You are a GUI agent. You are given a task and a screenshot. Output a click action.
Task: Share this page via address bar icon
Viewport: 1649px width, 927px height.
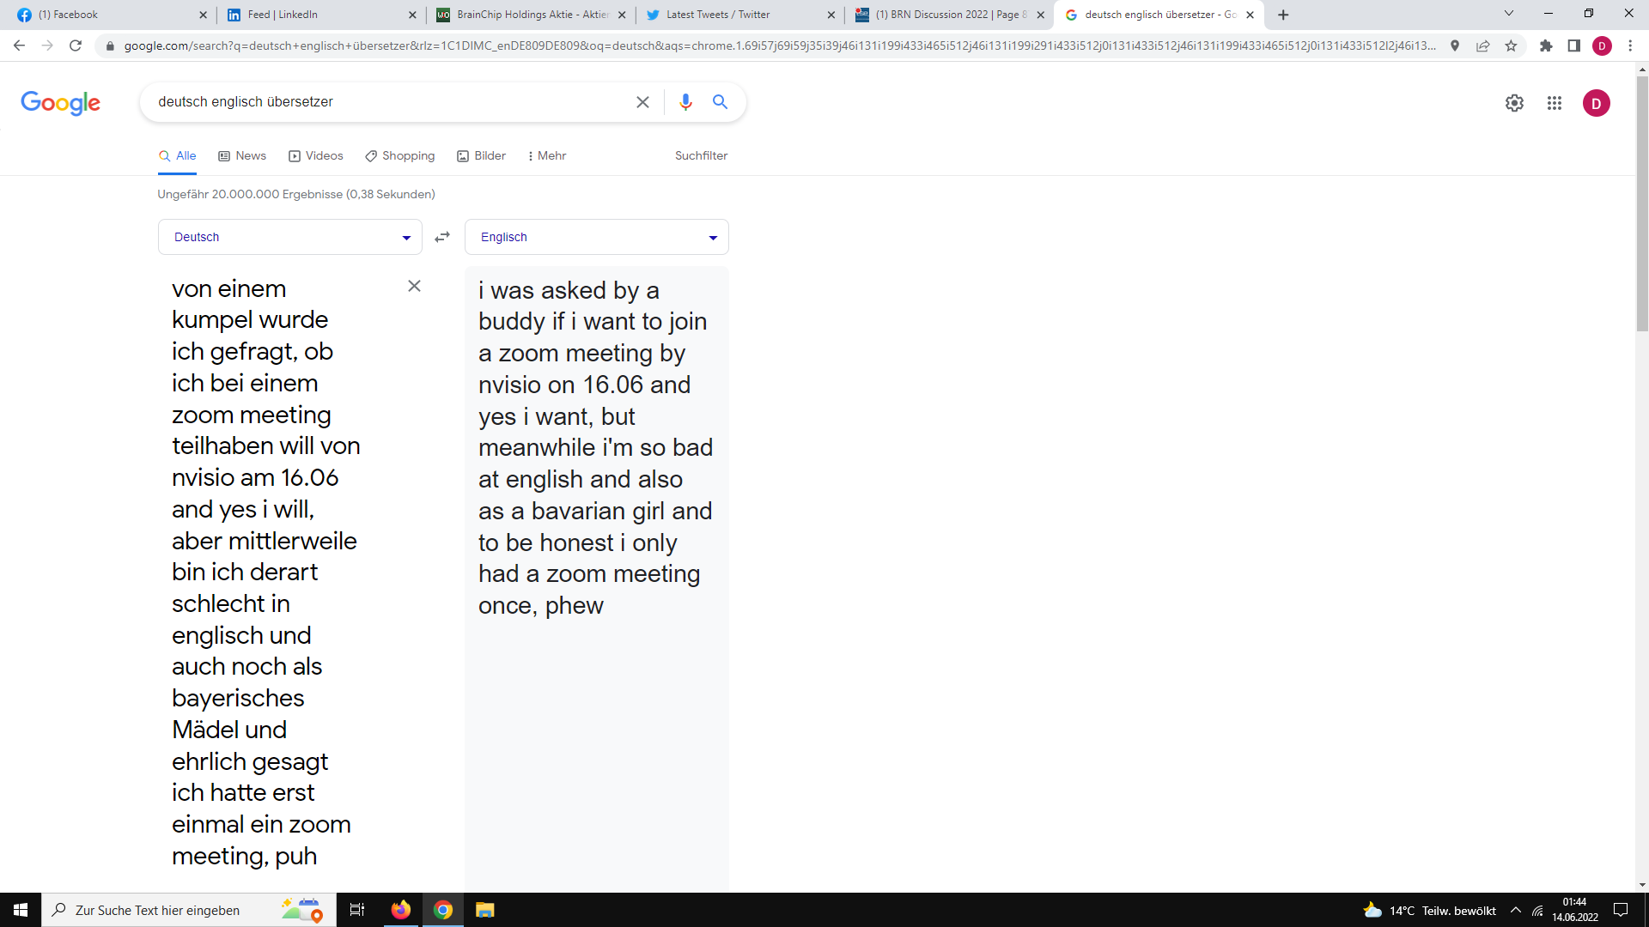[1483, 45]
